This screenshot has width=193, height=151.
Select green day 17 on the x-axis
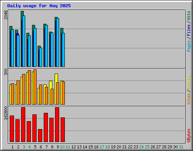102,147
